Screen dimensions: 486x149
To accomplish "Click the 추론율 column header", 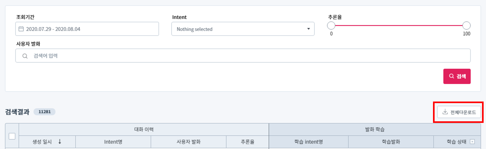I will pyautogui.click(x=248, y=142).
